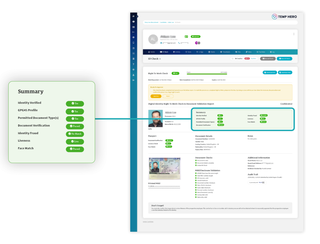Open the Candidates people icon in sidebar
This screenshot has height=244, width=320.
pos(133,22)
